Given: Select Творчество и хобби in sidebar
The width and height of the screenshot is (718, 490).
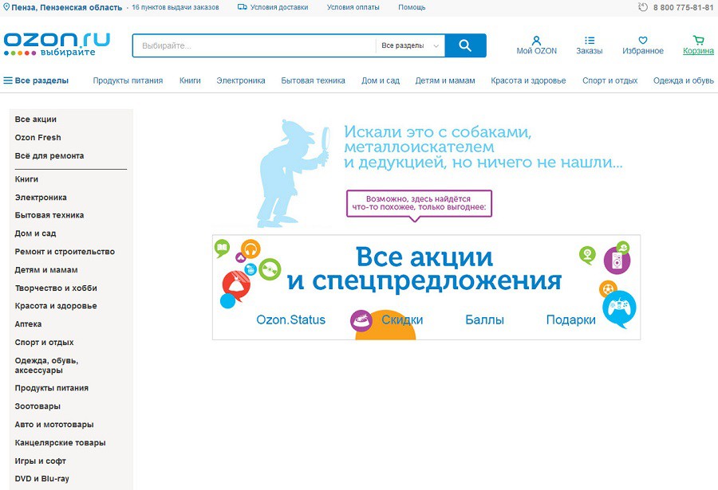Looking at the screenshot, I should [56, 288].
